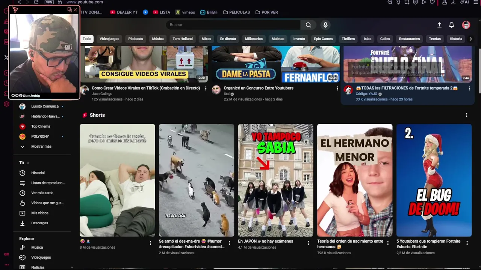The height and width of the screenshot is (270, 481).
Task: Focus the Buscar search field
Action: coord(233,25)
